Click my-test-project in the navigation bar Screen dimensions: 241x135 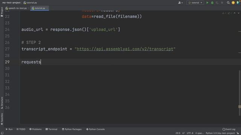11,3
